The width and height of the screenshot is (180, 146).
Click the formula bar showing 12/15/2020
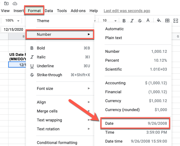tap(13, 29)
